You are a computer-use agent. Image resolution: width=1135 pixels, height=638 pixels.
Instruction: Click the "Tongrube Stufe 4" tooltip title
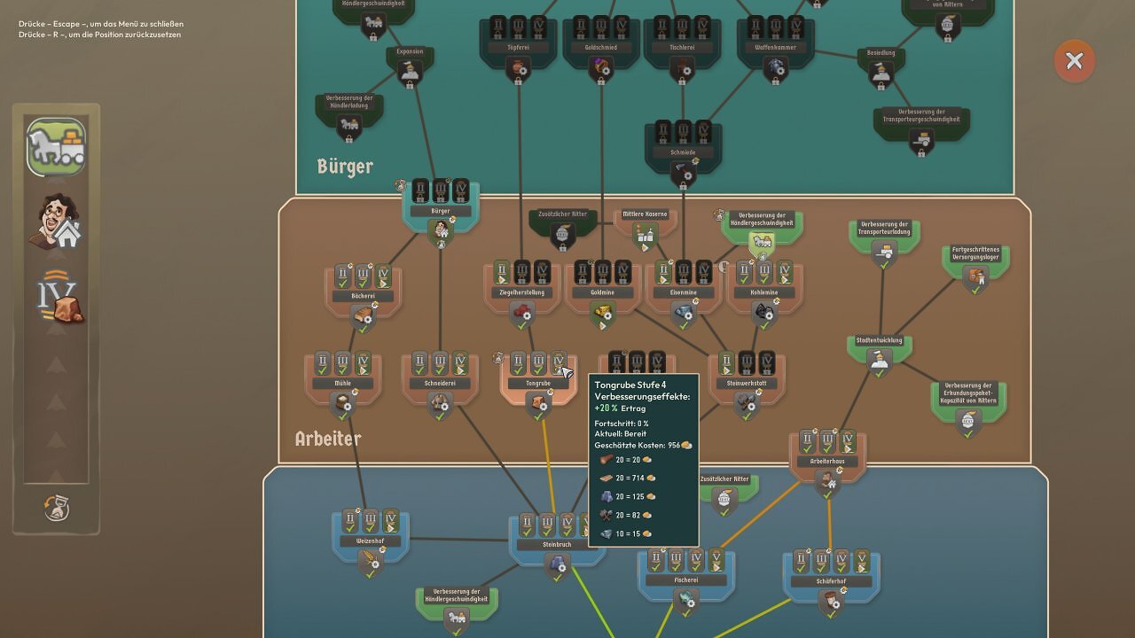[630, 385]
